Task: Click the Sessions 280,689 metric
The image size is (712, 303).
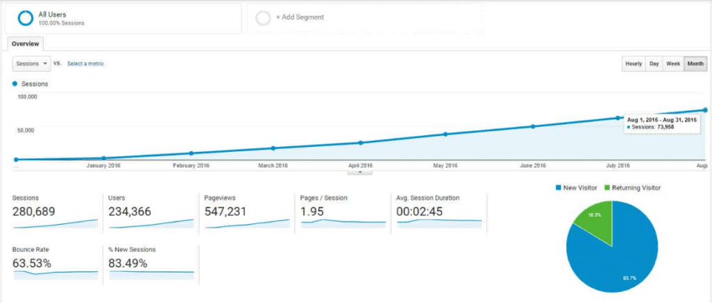Action: [56, 213]
